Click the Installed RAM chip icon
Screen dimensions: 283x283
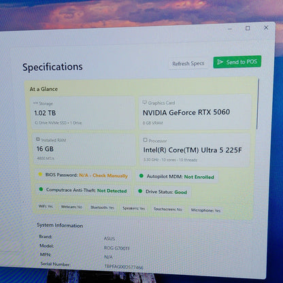click(x=38, y=139)
